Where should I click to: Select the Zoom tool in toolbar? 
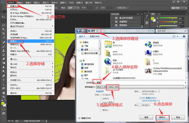[x=3, y=97]
